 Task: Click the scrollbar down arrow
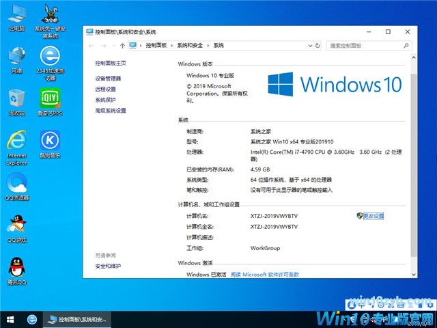tap(414, 275)
